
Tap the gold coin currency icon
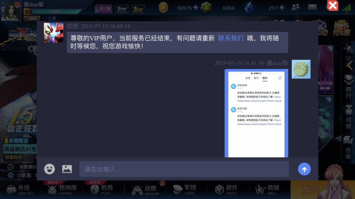point(163,8)
